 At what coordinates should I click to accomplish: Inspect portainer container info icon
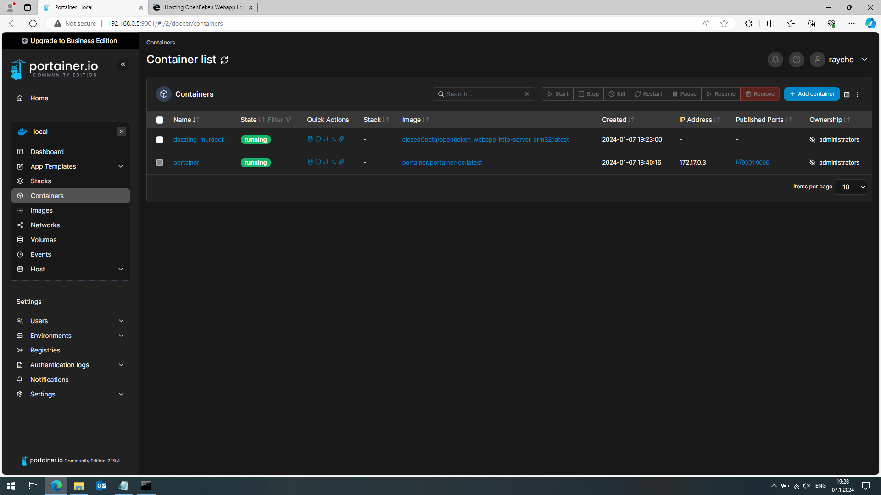[318, 162]
